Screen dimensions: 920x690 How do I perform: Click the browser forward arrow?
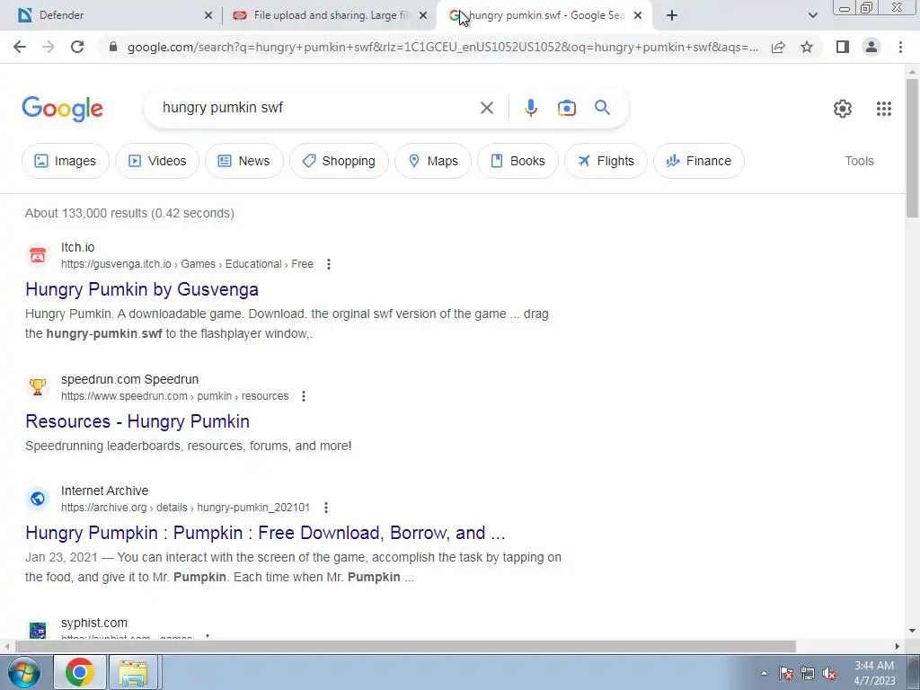point(49,47)
